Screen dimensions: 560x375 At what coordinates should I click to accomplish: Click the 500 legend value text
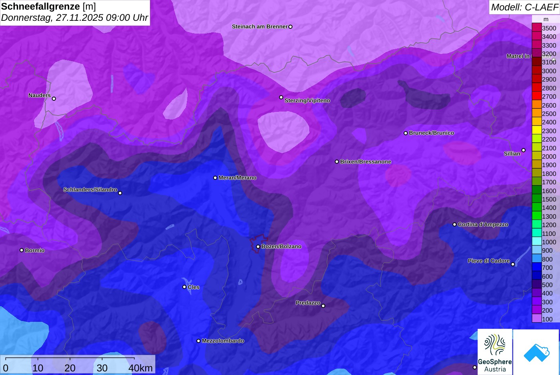point(548,285)
